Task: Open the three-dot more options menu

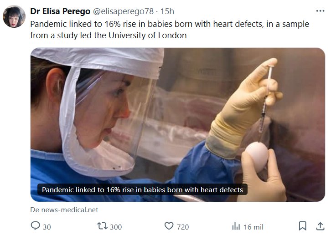Action: (x=320, y=11)
